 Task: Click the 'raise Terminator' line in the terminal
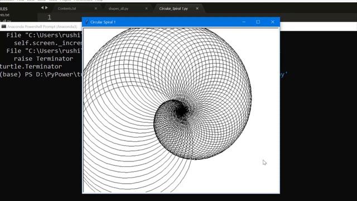tap(44, 59)
